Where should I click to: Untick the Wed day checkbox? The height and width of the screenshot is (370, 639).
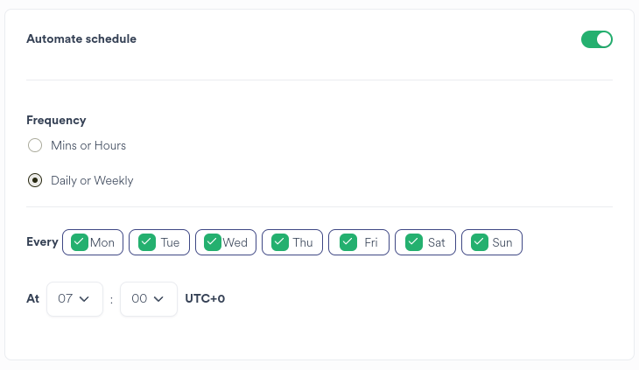tap(213, 242)
